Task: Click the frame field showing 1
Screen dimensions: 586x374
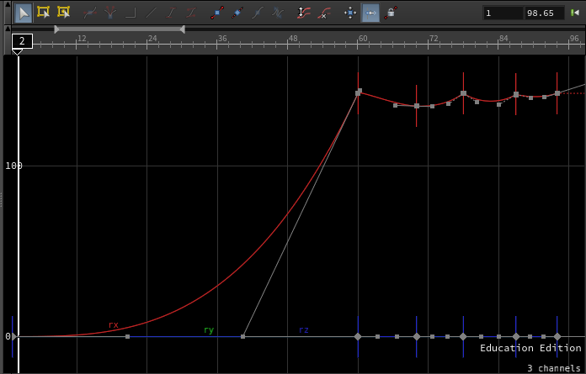Action: (x=503, y=13)
